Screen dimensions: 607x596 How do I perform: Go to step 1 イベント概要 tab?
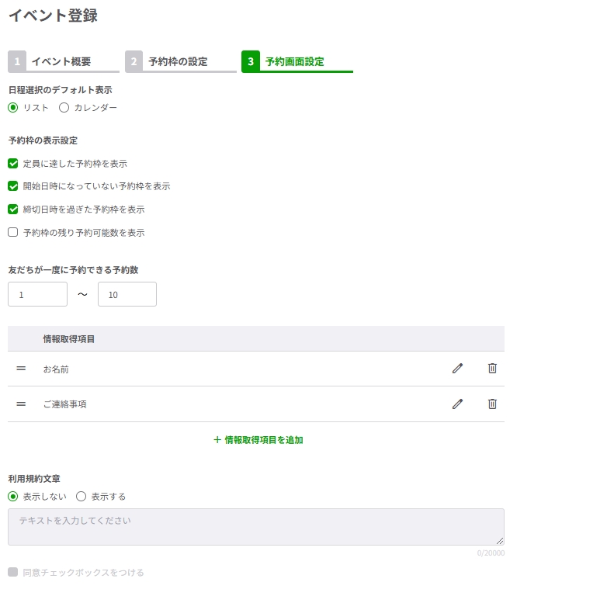[x=62, y=62]
